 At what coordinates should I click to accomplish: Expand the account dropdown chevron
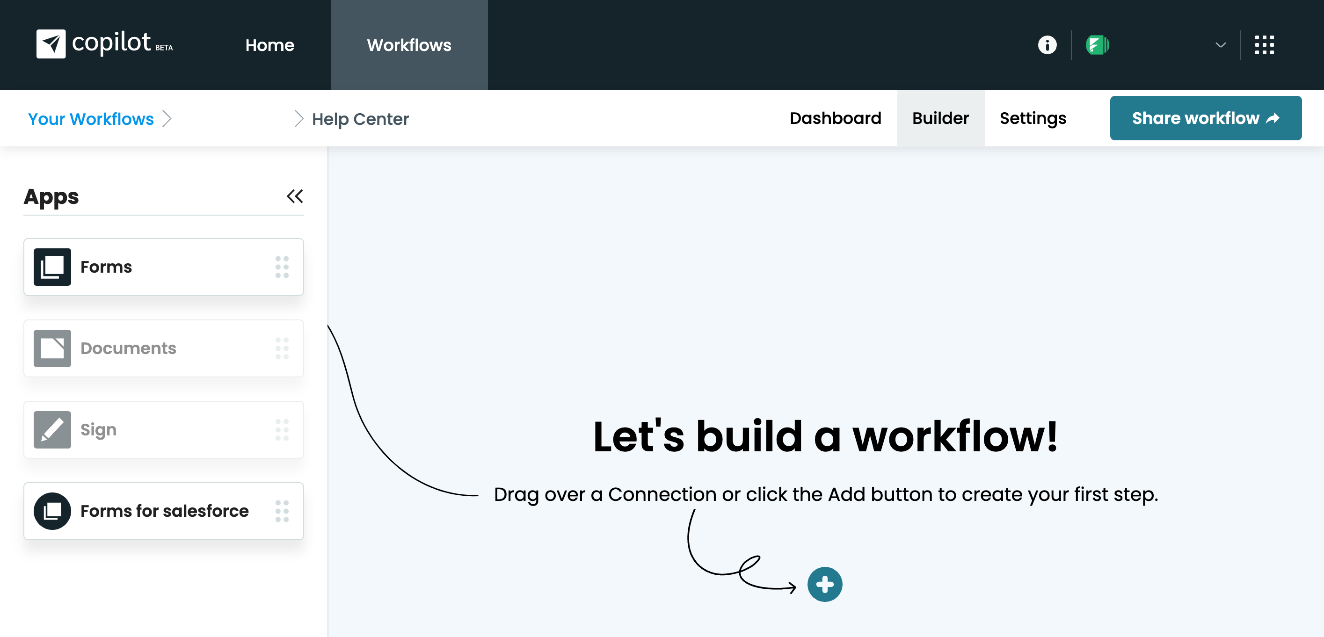click(1220, 45)
